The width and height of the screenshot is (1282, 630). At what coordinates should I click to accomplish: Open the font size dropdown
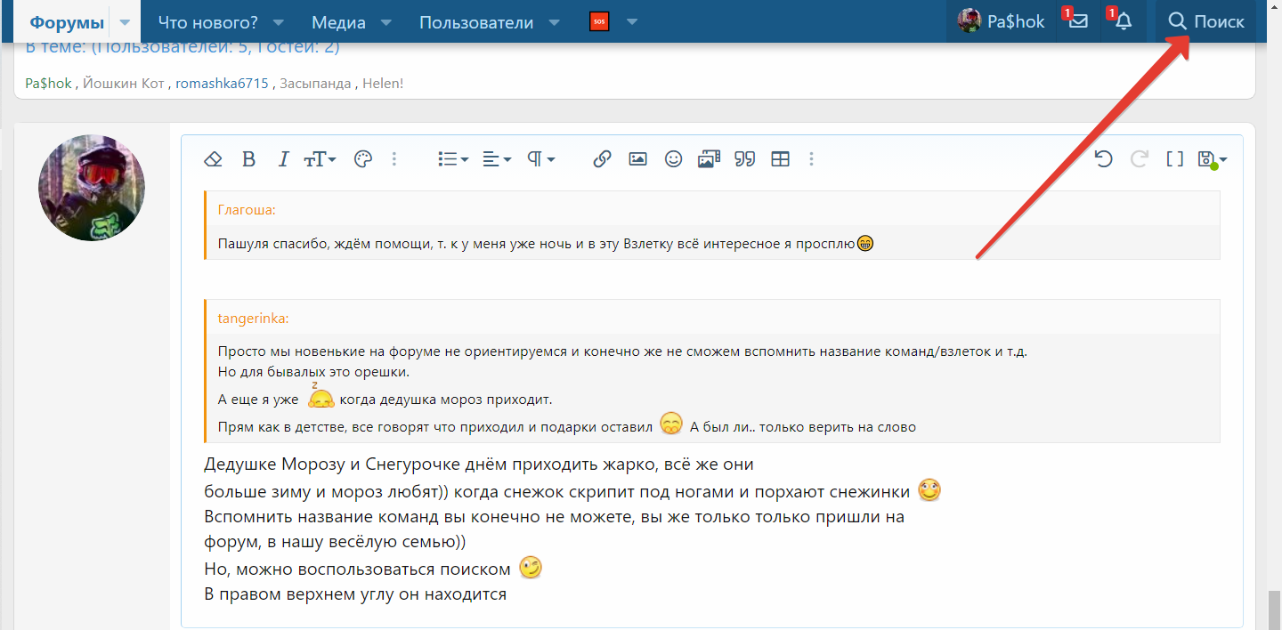320,159
